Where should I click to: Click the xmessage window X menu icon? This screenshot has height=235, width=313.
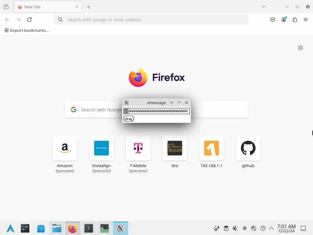[126, 103]
